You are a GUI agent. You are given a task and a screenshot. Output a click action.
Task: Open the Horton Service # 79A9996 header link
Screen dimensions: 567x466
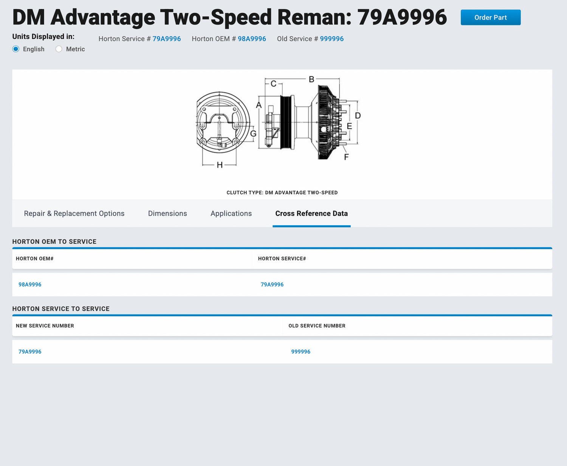(x=166, y=39)
